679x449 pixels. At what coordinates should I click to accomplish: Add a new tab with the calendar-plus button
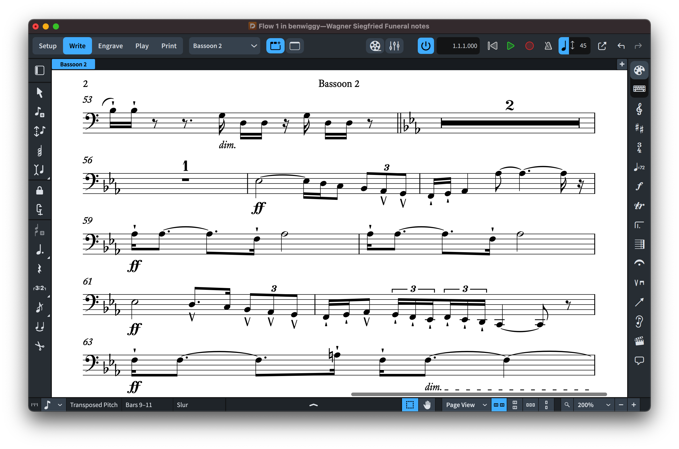(x=275, y=46)
